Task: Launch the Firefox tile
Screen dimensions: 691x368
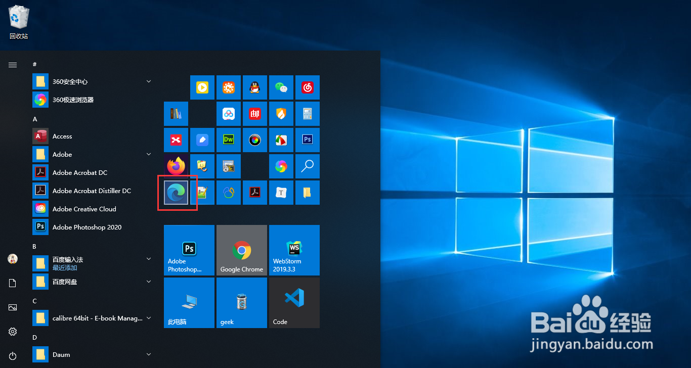Action: tap(176, 166)
